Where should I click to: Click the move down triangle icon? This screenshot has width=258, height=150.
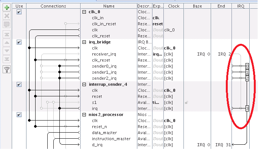[7, 51]
